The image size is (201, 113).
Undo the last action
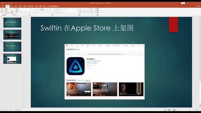pos(5,3)
